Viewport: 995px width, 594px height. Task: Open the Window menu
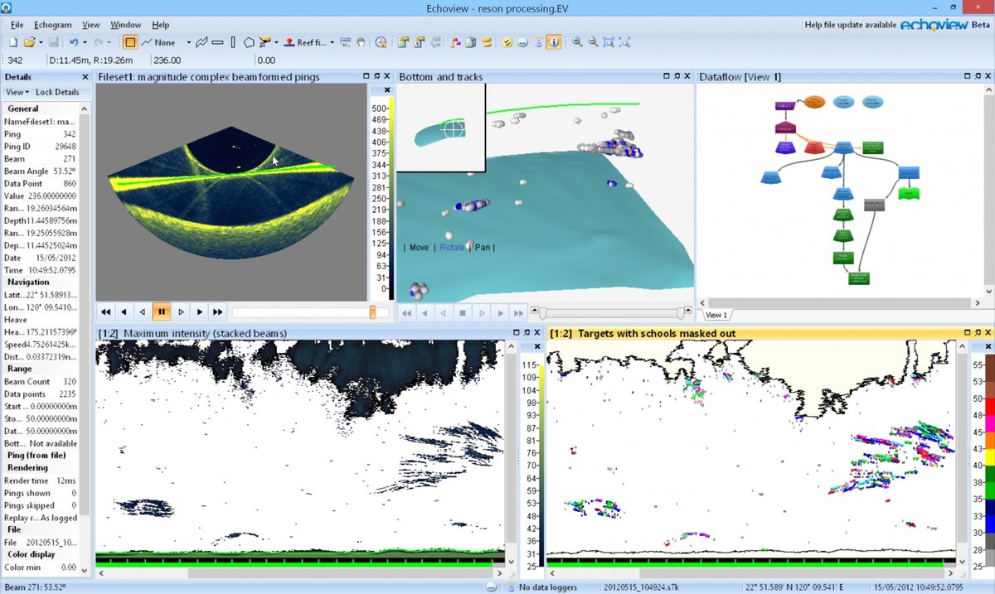coord(126,25)
